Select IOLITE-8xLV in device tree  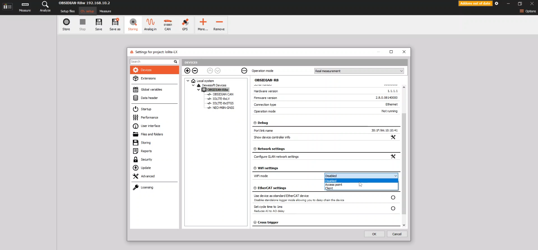(221, 99)
